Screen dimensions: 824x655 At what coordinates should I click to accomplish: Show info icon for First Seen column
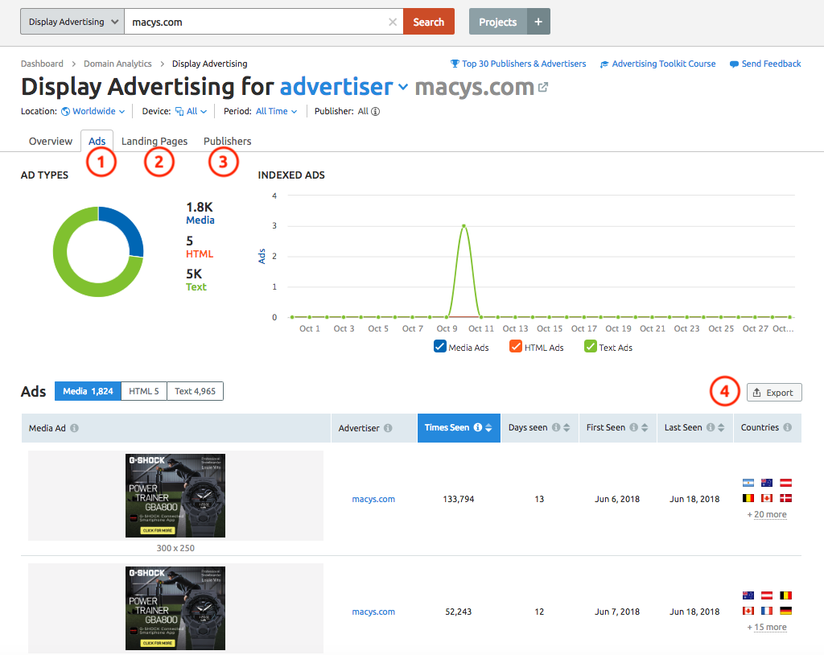point(634,427)
